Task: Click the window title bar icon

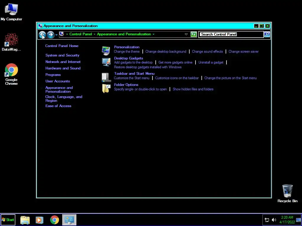Action: tap(40, 26)
